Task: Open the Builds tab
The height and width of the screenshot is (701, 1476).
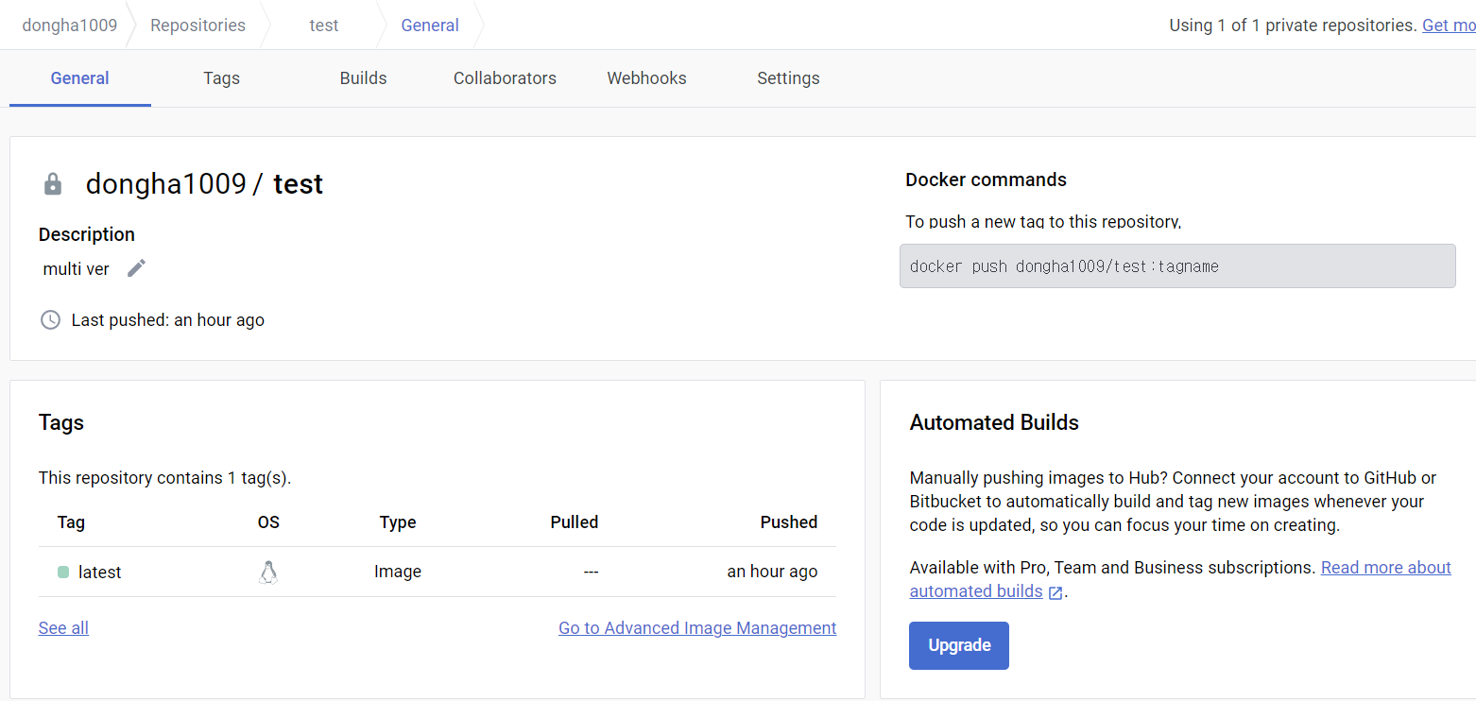Action: 363,78
